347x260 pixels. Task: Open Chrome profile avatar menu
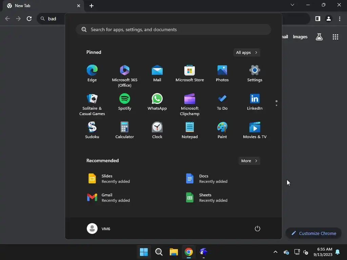tap(329, 19)
